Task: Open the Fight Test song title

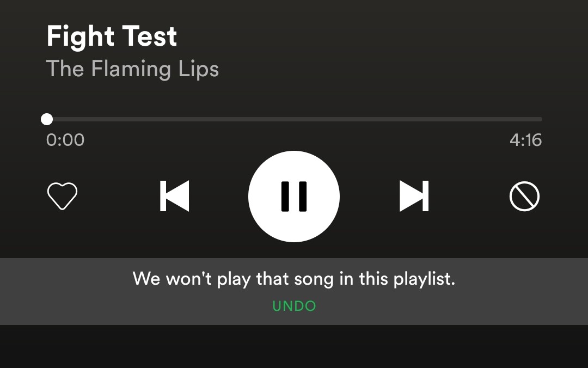Action: [112, 37]
